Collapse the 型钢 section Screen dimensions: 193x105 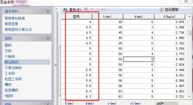pyautogui.click(x=48, y=38)
